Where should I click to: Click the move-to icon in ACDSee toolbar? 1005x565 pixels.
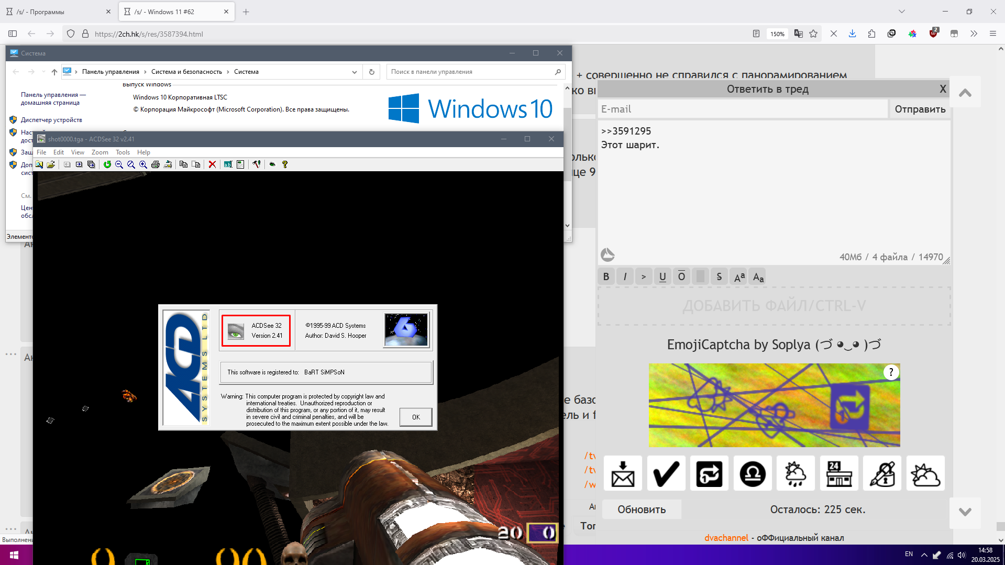(196, 164)
